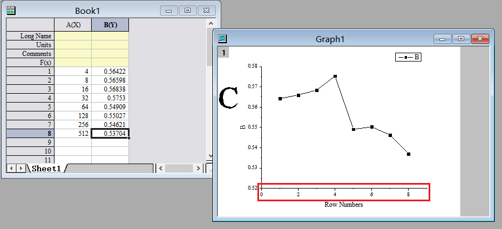This screenshot has width=502, height=229.
Task: Select layer 1 icon in Graph1
Action: [223, 52]
